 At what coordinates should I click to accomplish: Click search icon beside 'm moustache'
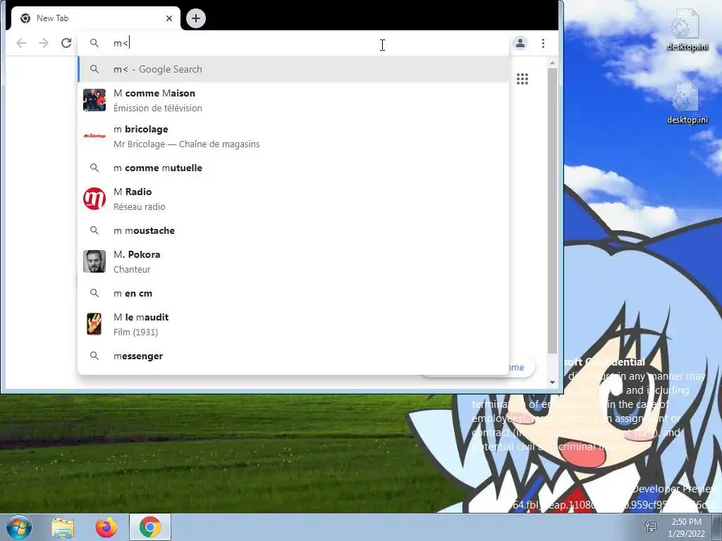[x=94, y=230]
